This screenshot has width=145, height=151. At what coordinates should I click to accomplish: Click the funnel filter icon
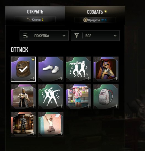(77, 36)
